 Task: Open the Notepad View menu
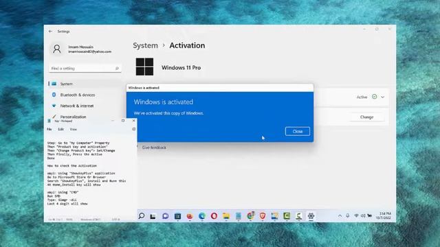(74, 130)
